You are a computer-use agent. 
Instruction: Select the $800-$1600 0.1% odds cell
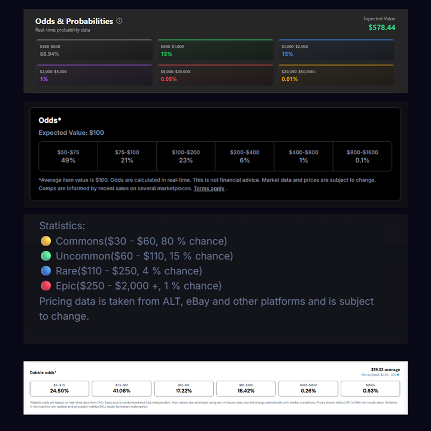tap(362, 156)
